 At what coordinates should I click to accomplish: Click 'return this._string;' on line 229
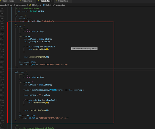coord(34,77)
